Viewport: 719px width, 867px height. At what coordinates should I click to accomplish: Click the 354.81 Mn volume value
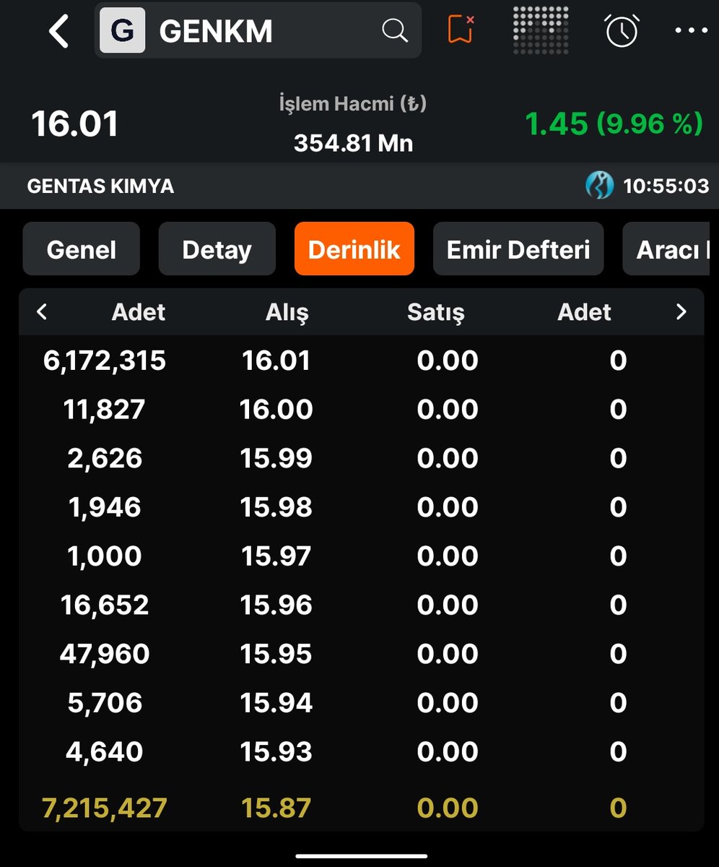tap(353, 143)
